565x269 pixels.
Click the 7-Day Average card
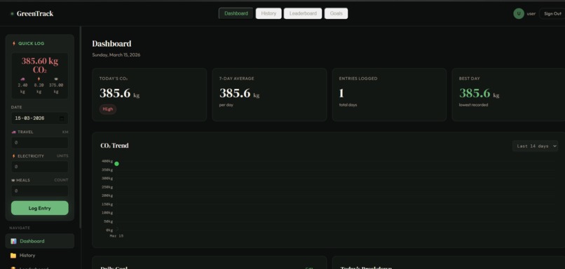(269, 95)
